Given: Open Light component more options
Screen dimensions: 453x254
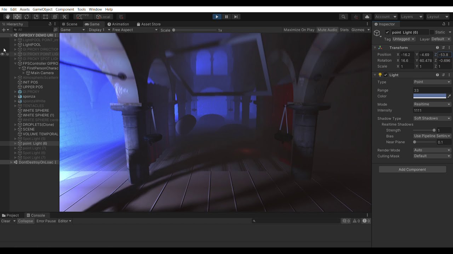Looking at the screenshot, I should pyautogui.click(x=449, y=75).
